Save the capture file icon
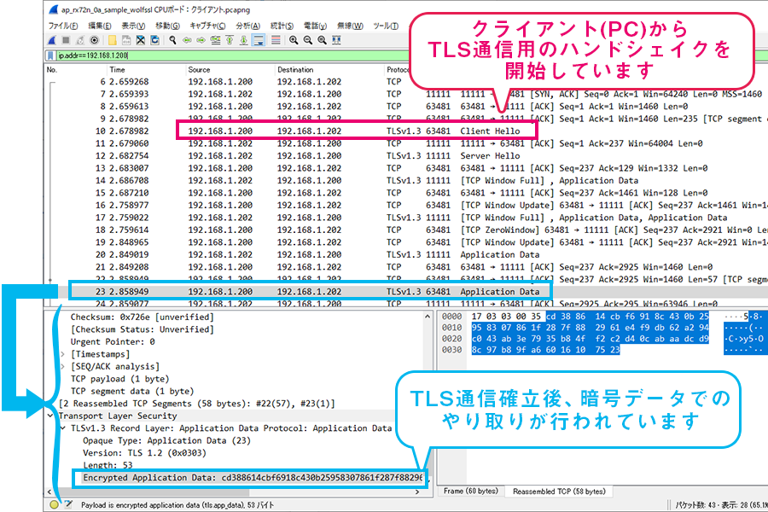Viewport: 768px width, 512px height. click(126, 40)
